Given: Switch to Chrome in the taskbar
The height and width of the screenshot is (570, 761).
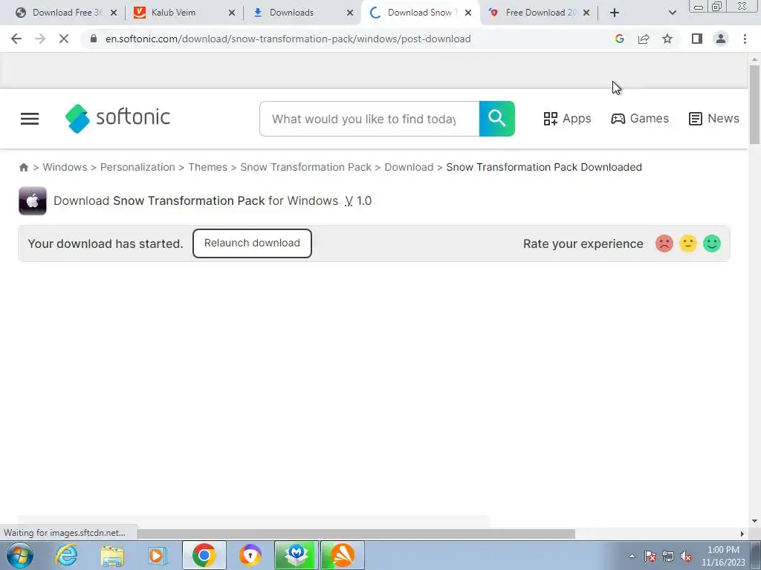Looking at the screenshot, I should pos(204,555).
